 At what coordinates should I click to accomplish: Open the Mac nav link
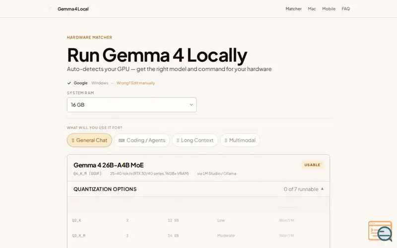(312, 8)
